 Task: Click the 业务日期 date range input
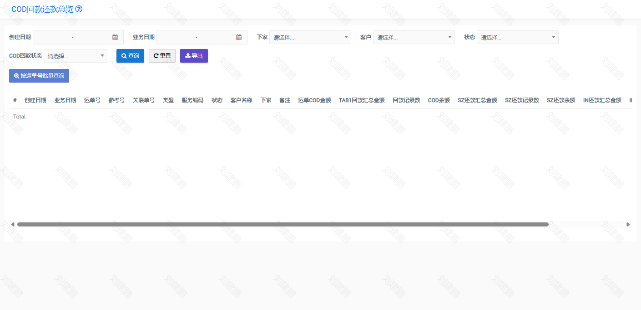point(196,37)
